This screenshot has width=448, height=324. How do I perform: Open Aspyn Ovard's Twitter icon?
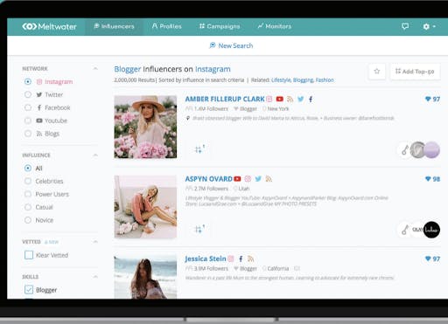pos(258,179)
